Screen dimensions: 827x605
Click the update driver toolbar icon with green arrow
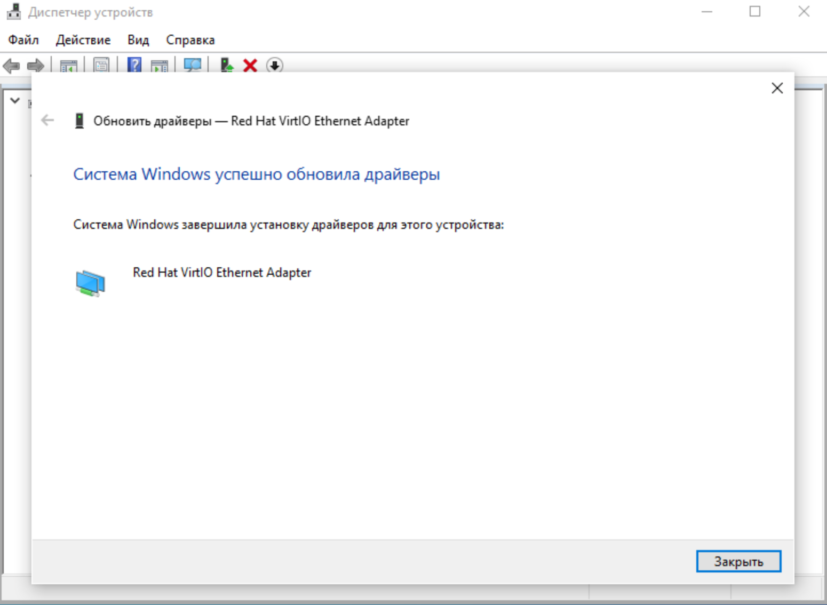(227, 65)
